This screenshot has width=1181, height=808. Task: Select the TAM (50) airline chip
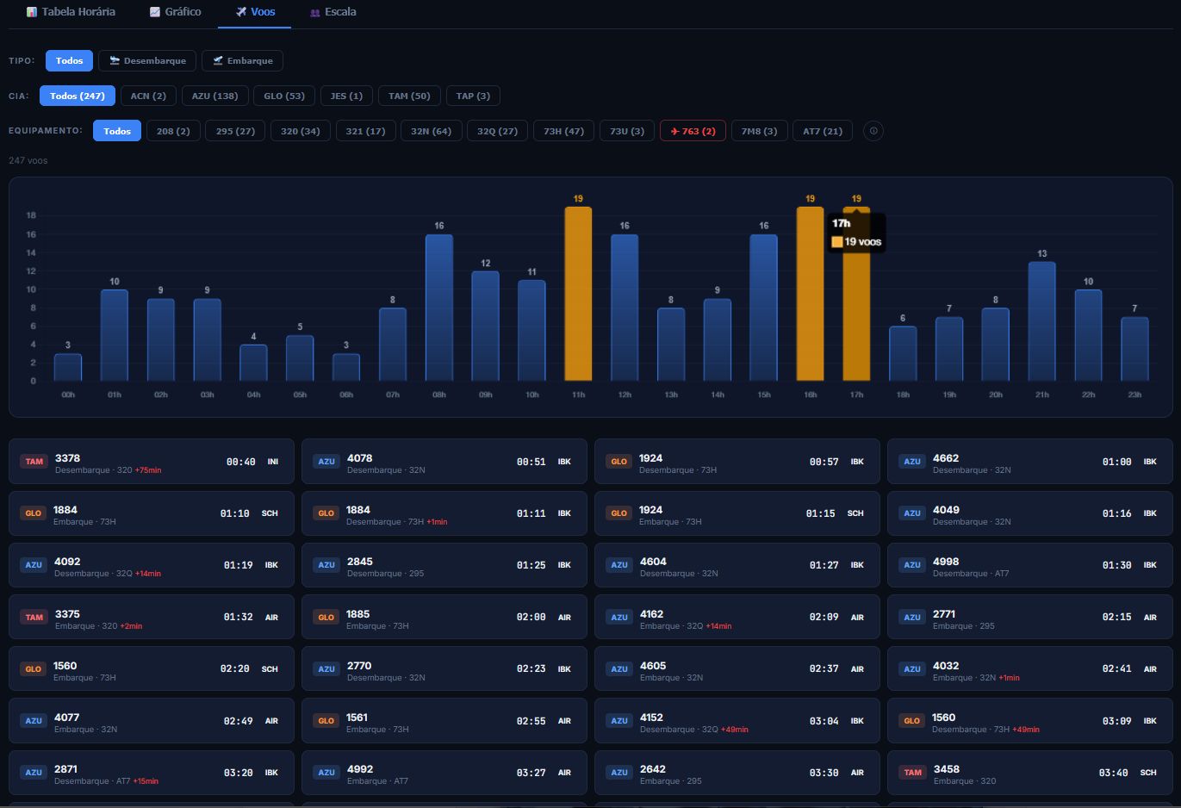409,96
